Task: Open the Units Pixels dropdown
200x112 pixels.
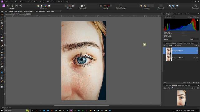Action: (x=56, y=11)
